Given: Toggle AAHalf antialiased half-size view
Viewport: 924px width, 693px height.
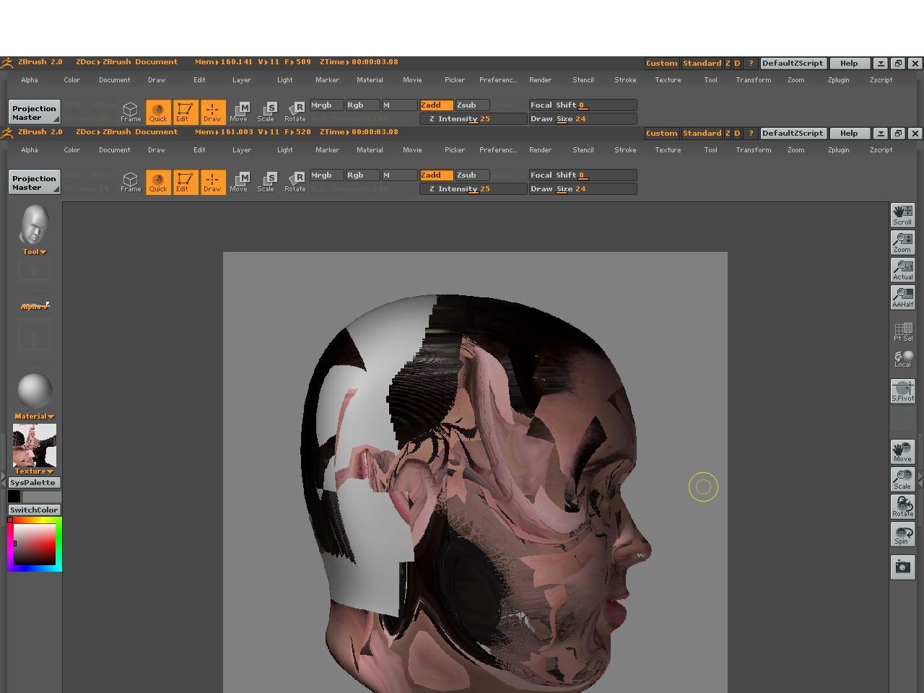Looking at the screenshot, I should click(902, 297).
